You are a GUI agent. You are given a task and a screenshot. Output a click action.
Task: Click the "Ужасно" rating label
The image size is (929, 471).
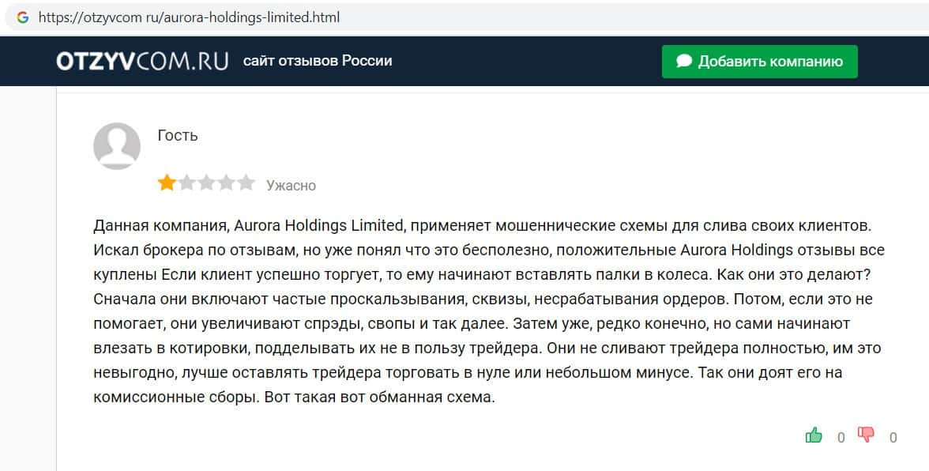tap(291, 186)
